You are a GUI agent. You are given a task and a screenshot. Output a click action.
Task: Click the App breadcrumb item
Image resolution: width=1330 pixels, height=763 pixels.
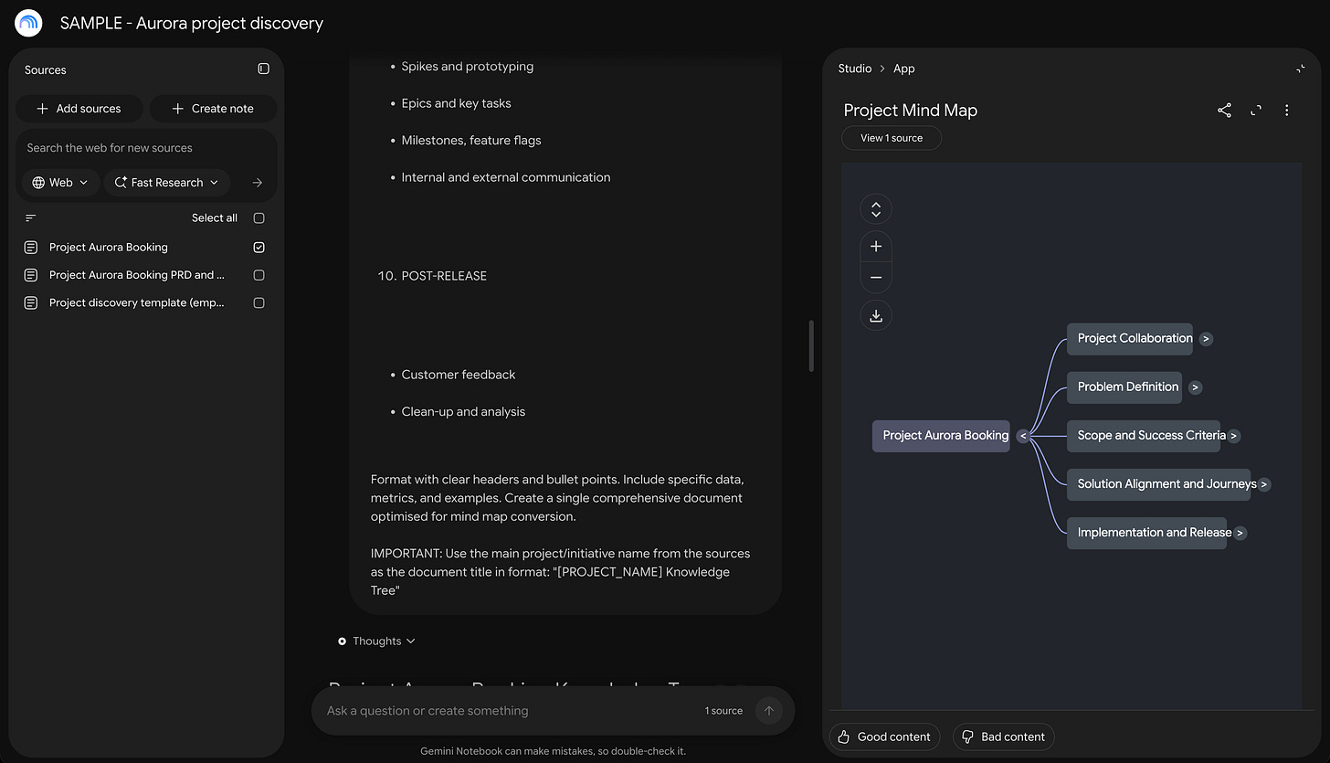click(904, 69)
